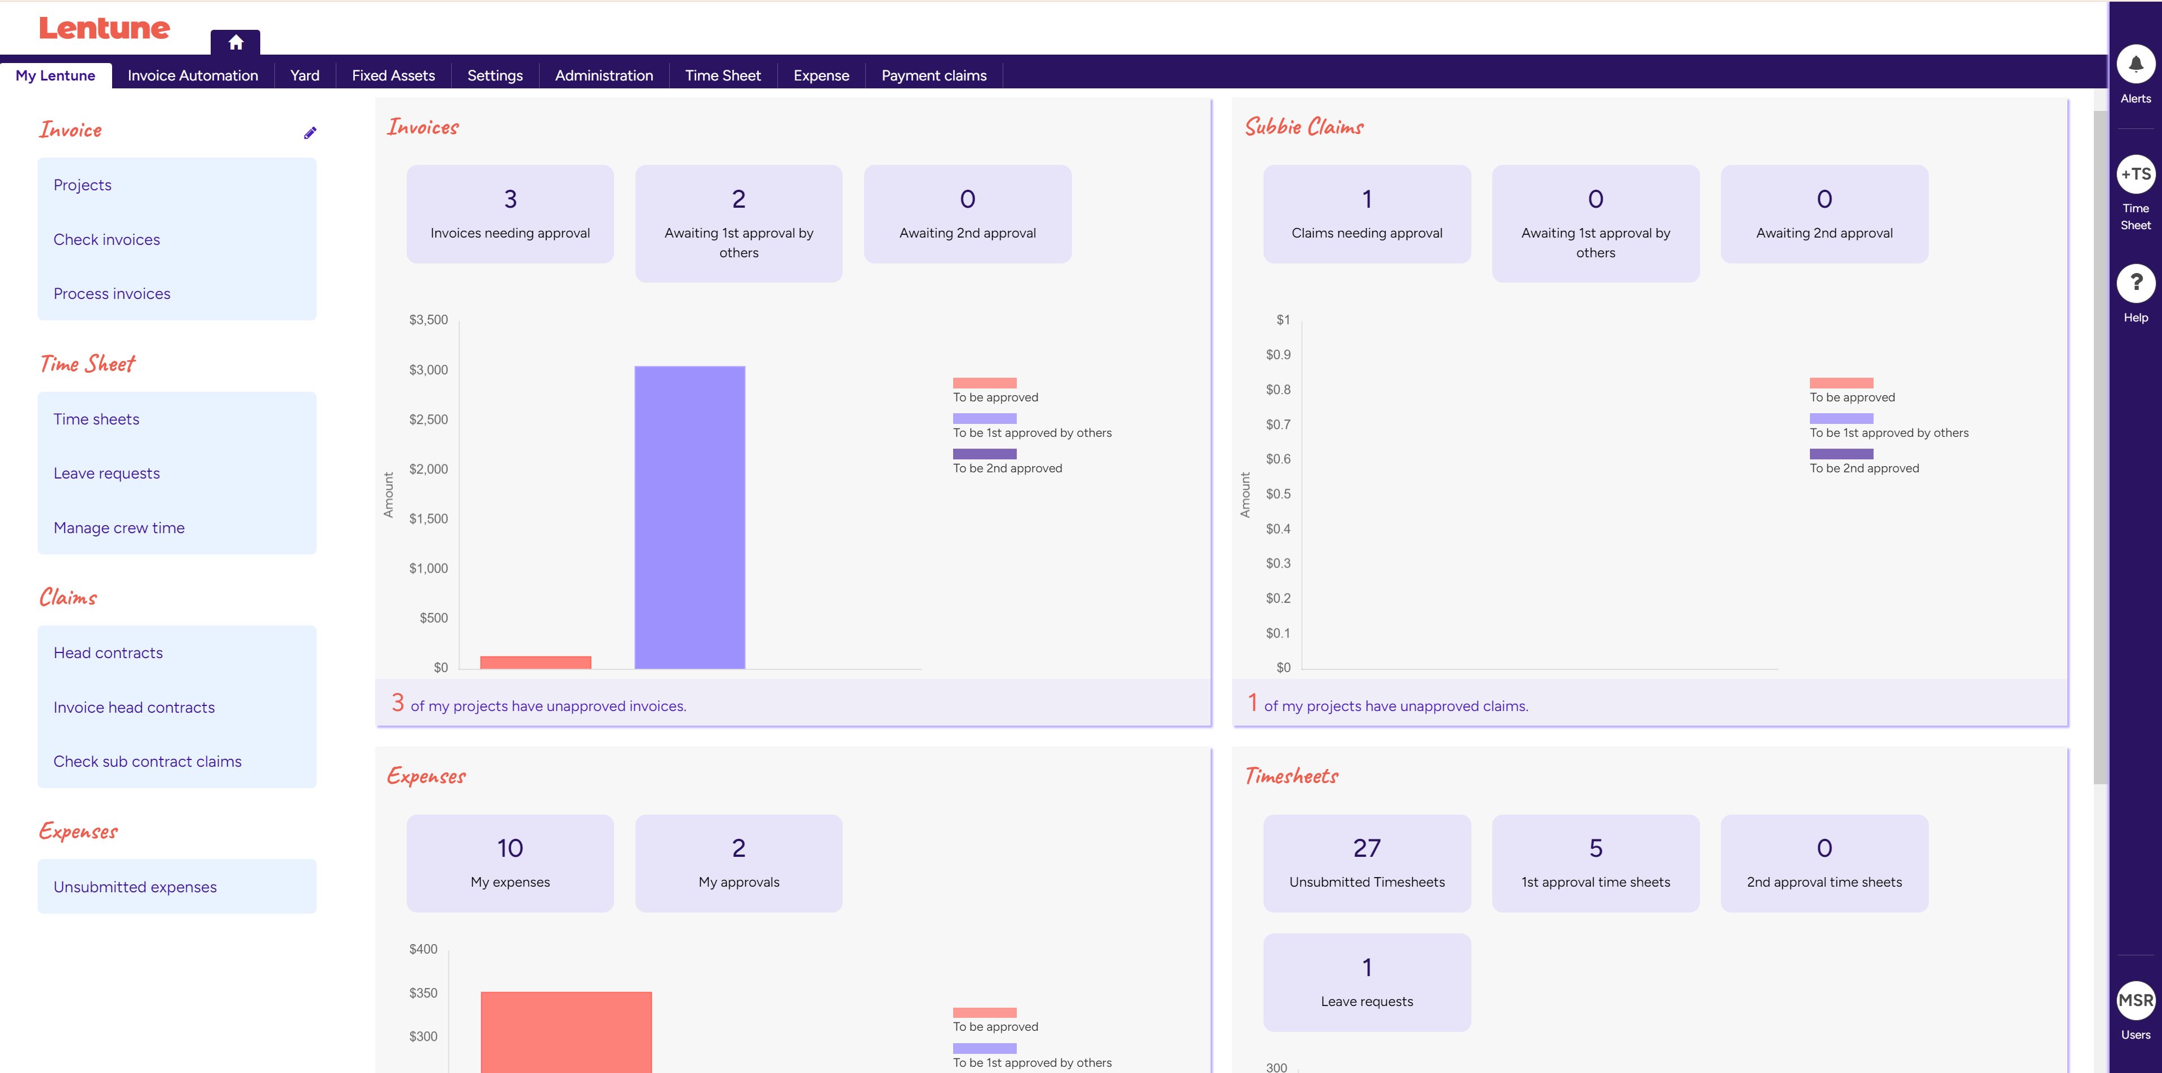This screenshot has height=1073, width=2162.
Task: Open the Payment claims tab
Action: [934, 75]
